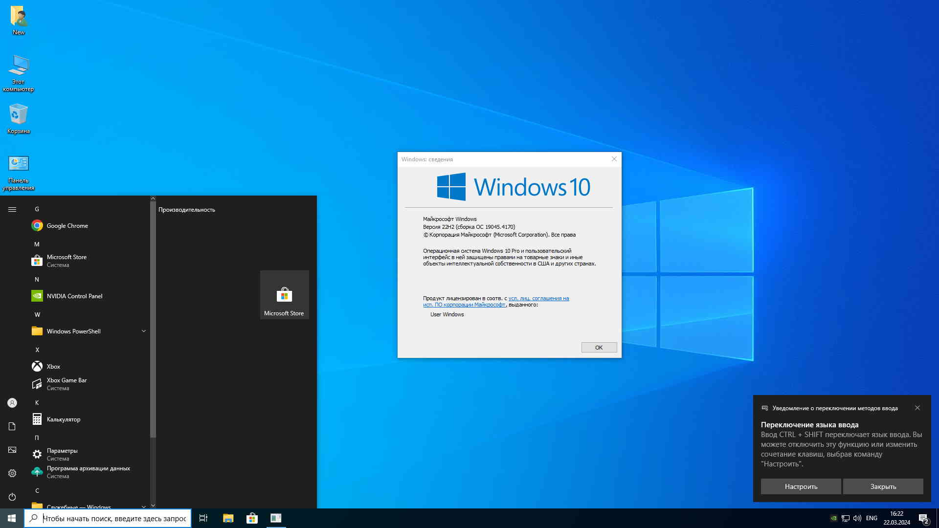Click the Microsoft Store tile

tap(284, 295)
